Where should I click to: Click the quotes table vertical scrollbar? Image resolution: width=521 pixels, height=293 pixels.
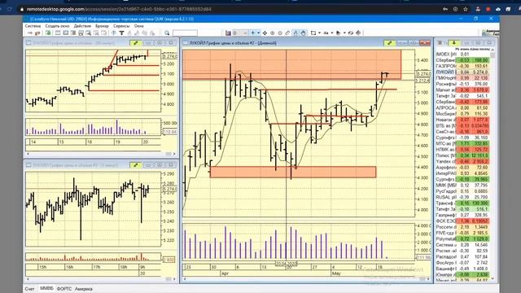tap(493, 164)
